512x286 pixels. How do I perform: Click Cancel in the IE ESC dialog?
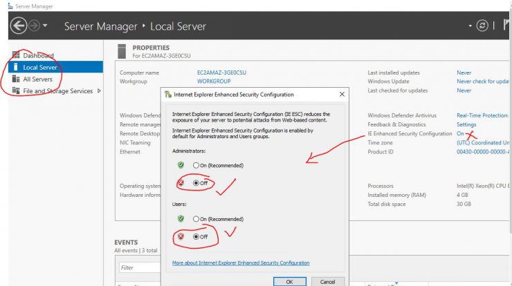(x=327, y=281)
